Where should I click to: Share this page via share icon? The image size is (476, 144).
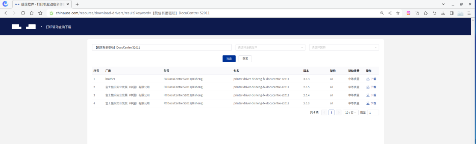390,13
